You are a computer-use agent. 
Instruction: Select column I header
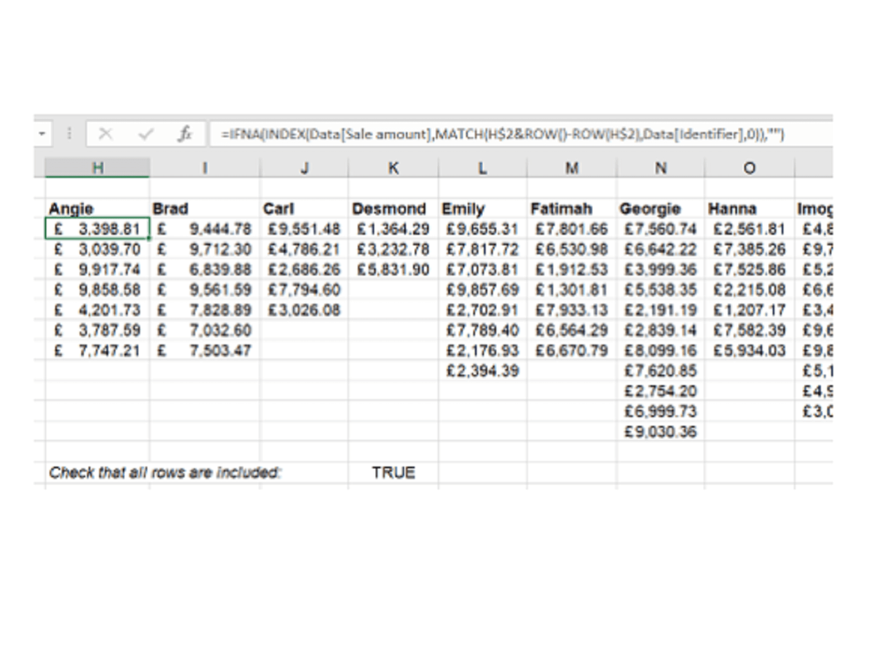205,168
